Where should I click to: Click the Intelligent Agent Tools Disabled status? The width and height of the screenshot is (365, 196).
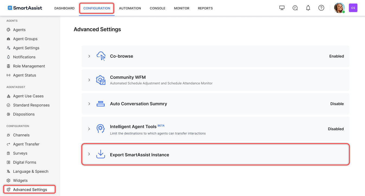pos(336,129)
